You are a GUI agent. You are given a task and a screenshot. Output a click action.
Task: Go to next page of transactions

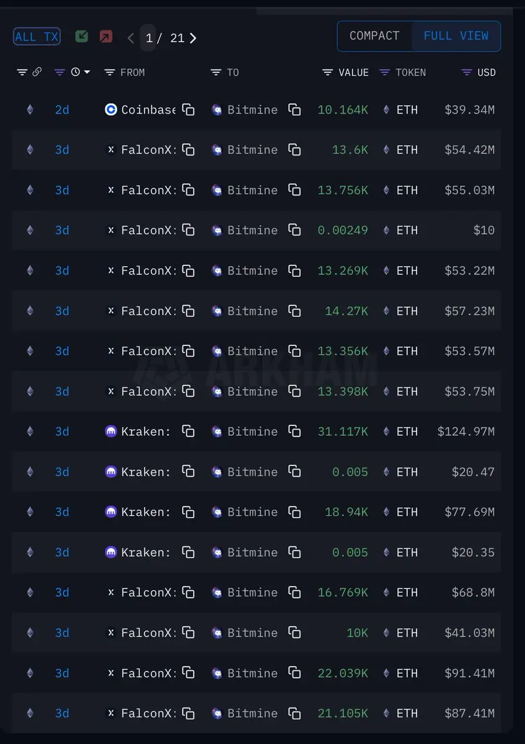click(x=193, y=38)
